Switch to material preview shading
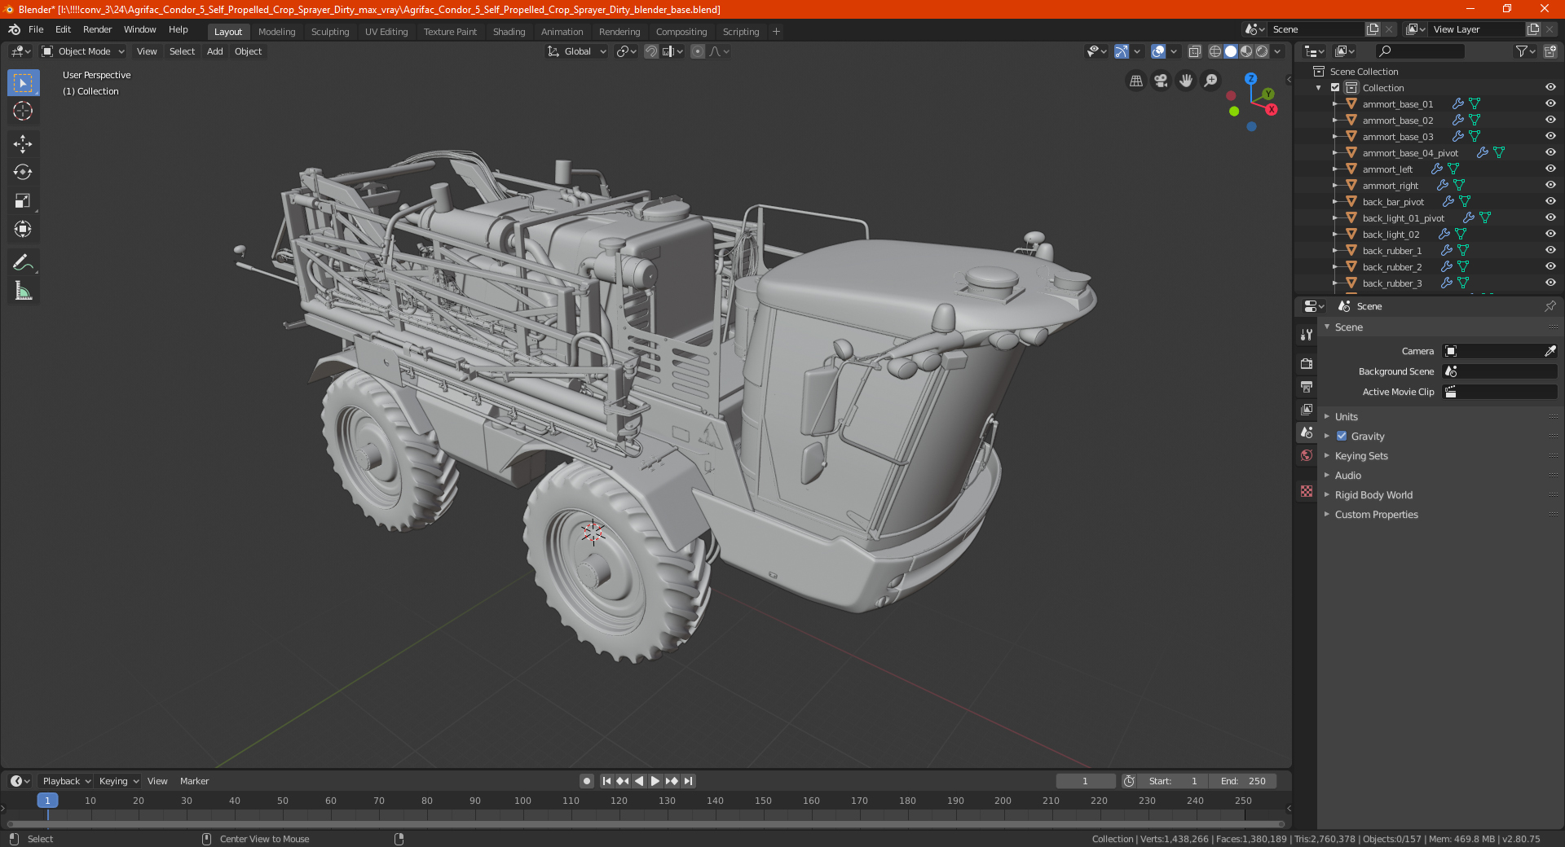The width and height of the screenshot is (1565, 847). pos(1246,51)
